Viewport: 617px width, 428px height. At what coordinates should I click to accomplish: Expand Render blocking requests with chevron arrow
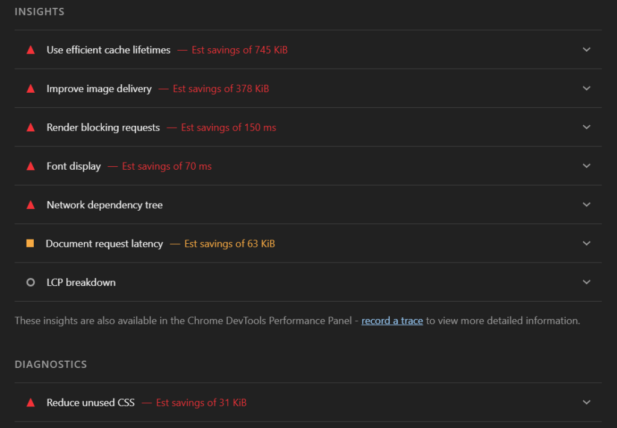click(587, 128)
